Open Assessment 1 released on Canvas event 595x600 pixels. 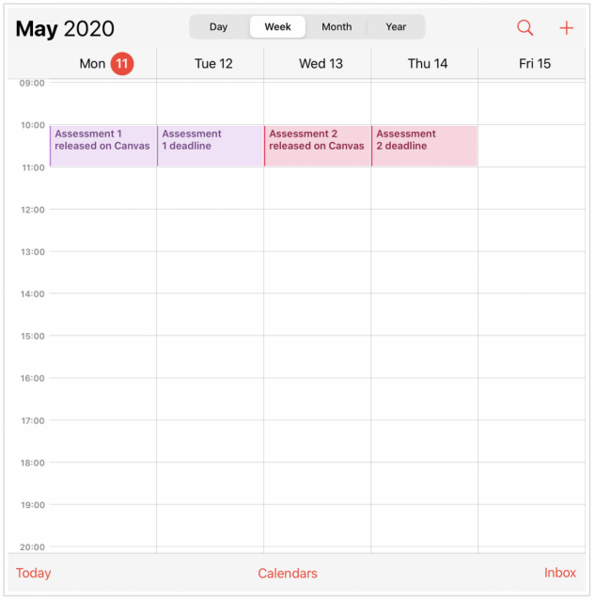pyautogui.click(x=102, y=146)
